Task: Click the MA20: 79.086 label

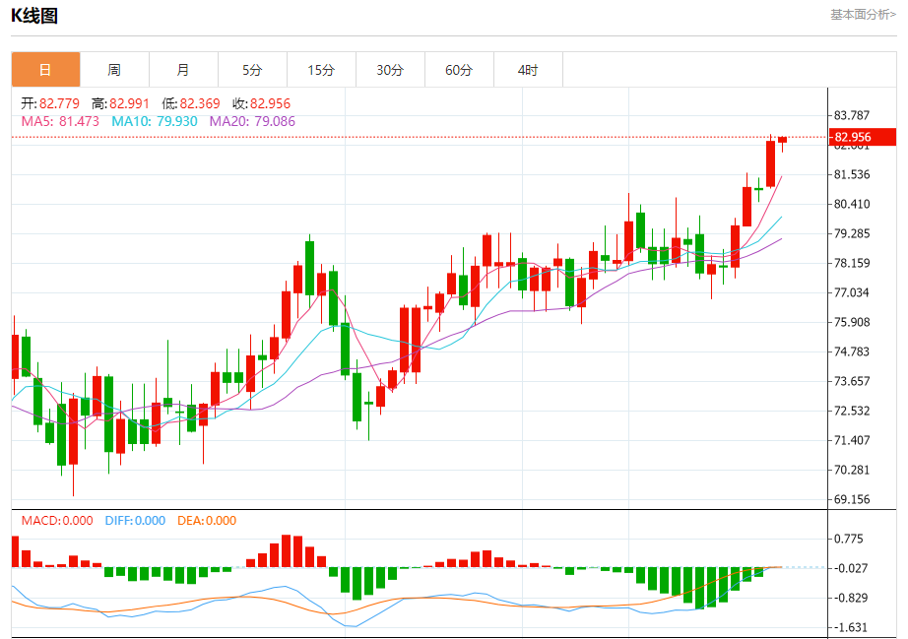Action: pos(252,121)
